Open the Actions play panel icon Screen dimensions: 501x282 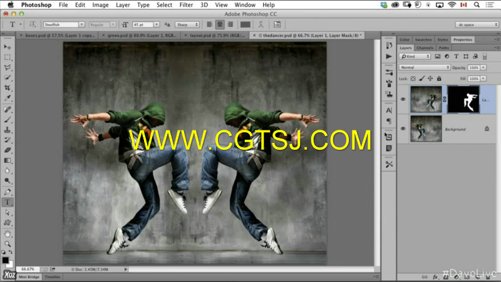(x=389, y=56)
